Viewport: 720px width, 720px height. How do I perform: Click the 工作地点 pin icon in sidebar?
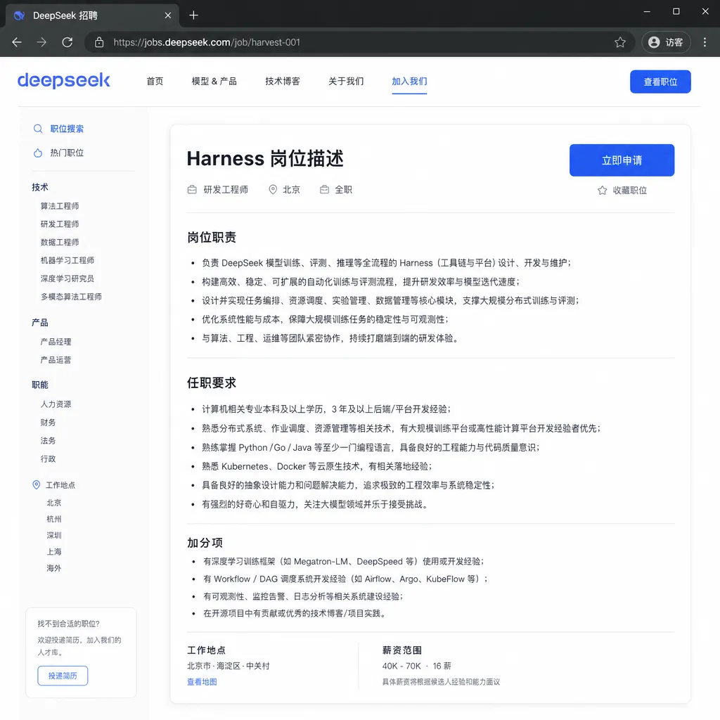point(37,484)
